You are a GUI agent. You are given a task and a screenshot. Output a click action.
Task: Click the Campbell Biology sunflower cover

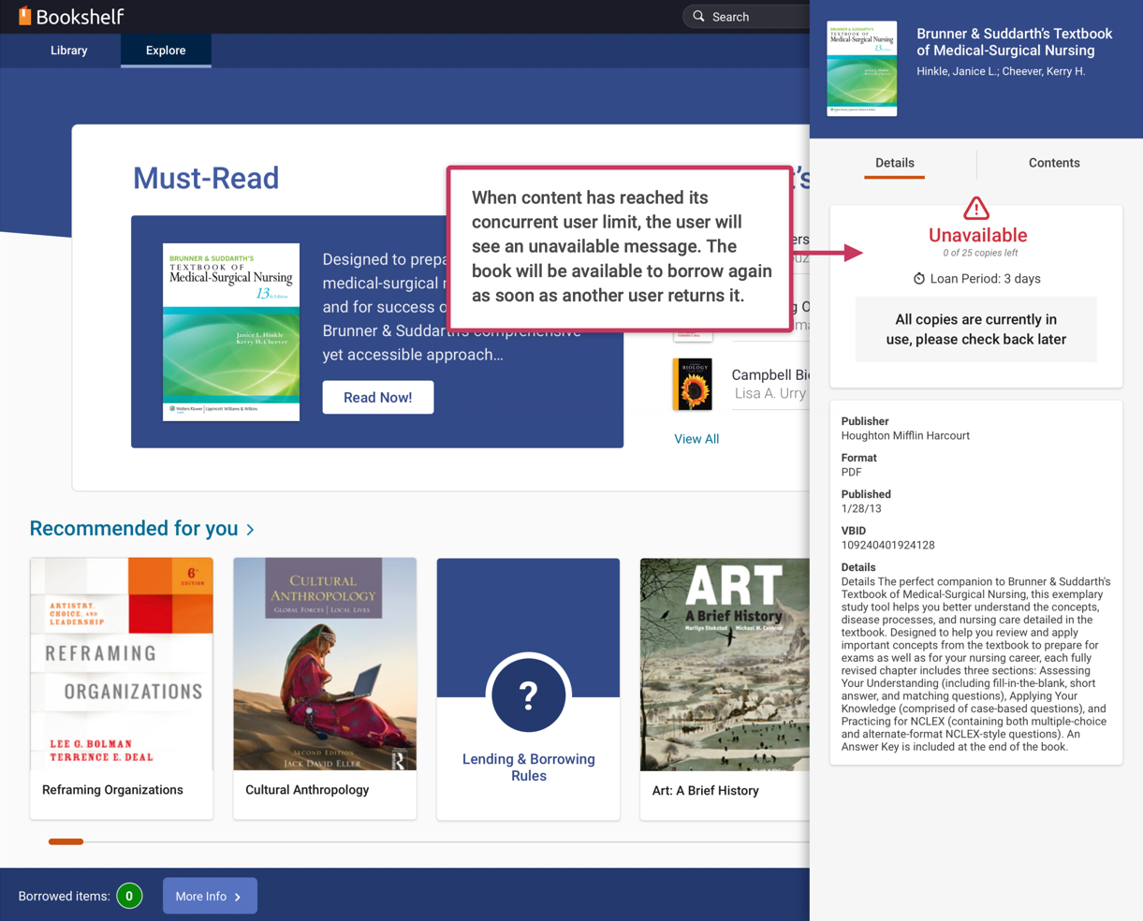pos(693,384)
